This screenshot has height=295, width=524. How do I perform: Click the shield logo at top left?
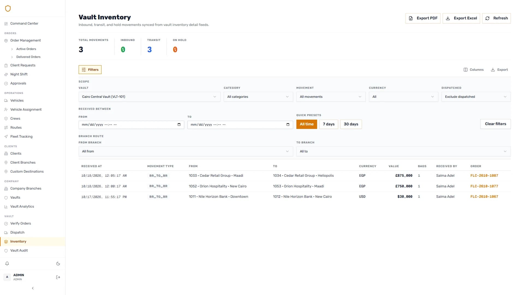pyautogui.click(x=8, y=8)
